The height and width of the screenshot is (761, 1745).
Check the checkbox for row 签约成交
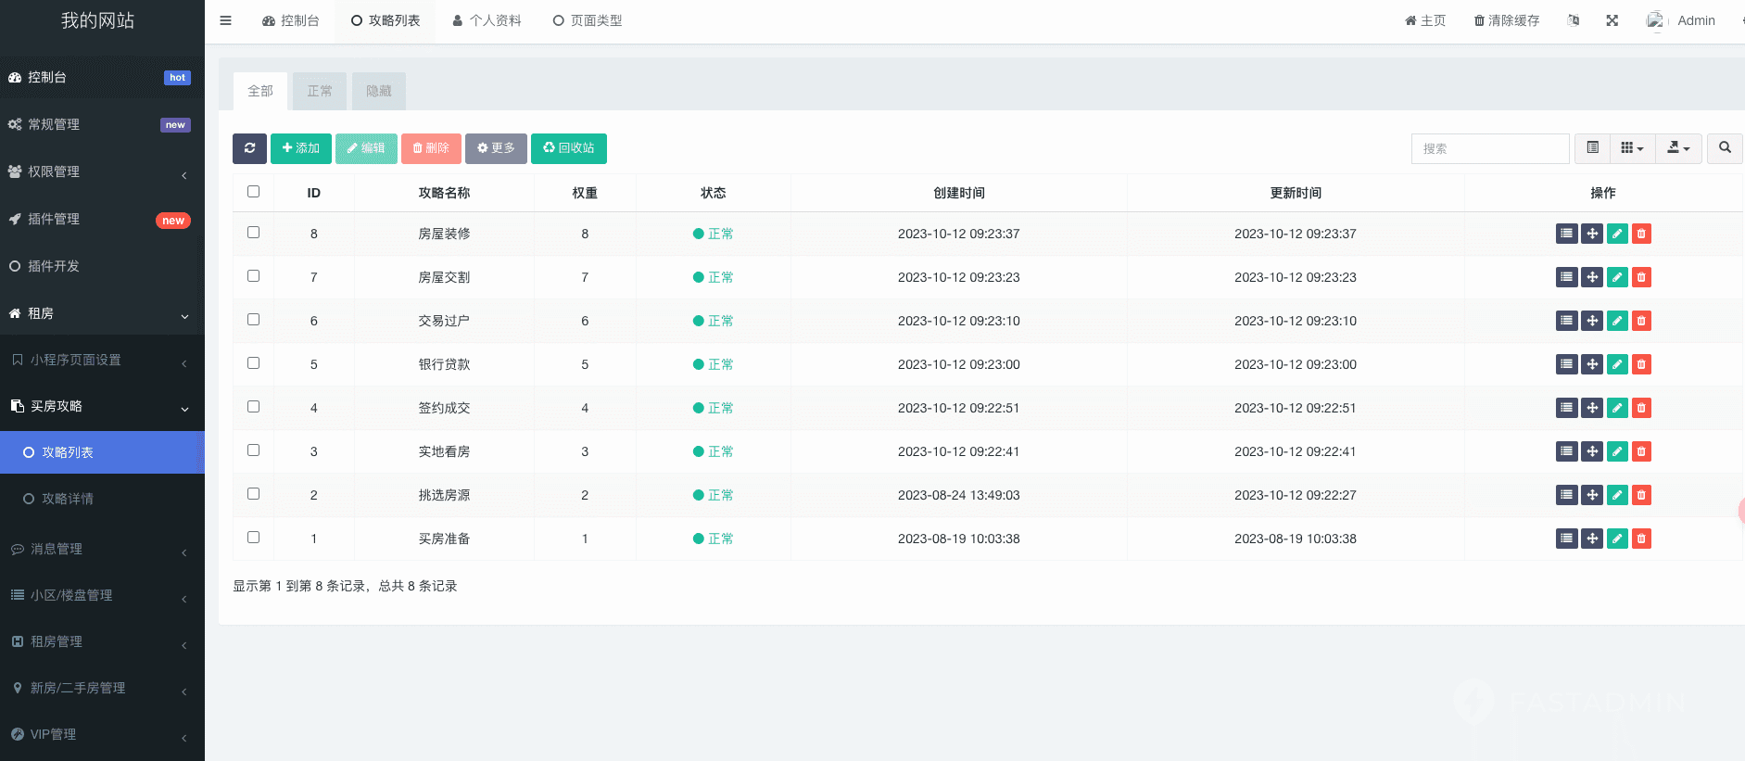pyautogui.click(x=253, y=407)
